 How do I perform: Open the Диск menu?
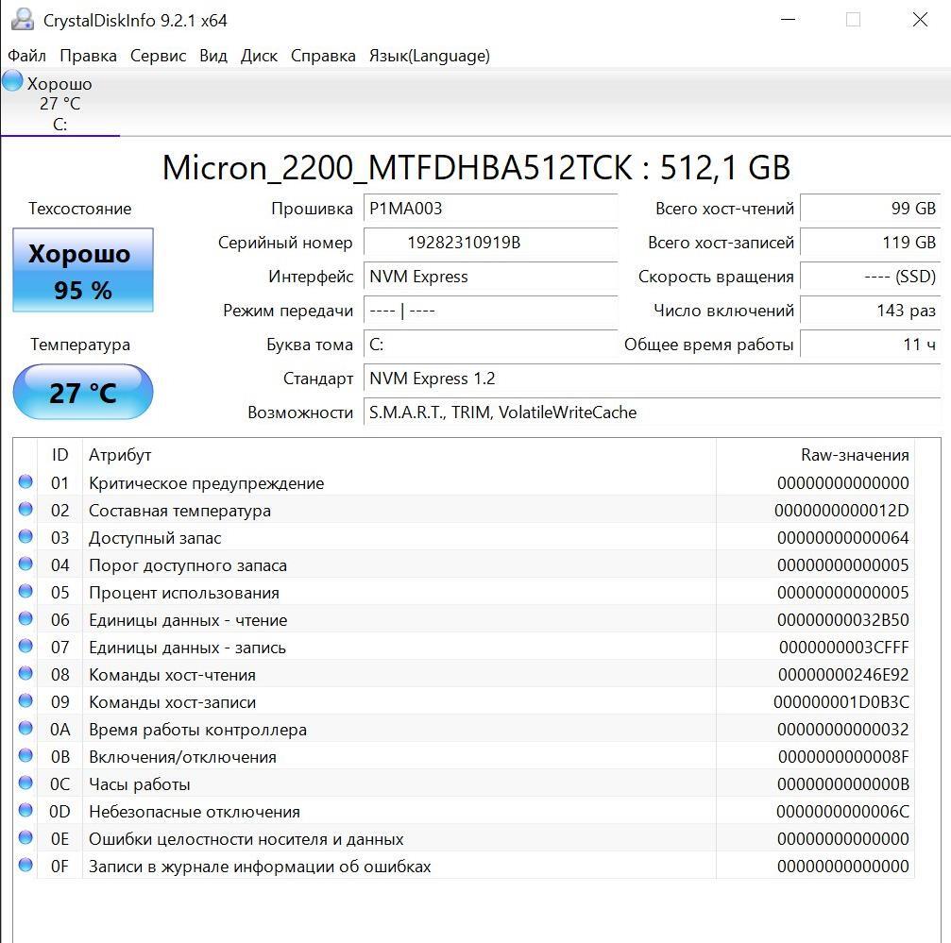(x=259, y=56)
